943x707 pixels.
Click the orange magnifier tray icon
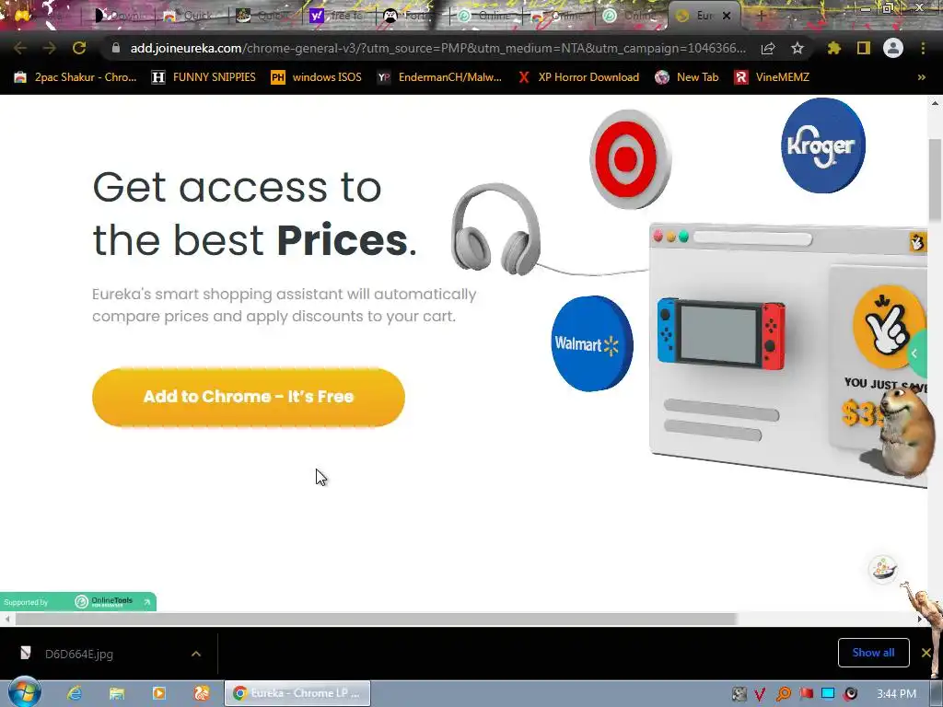pyautogui.click(x=783, y=694)
